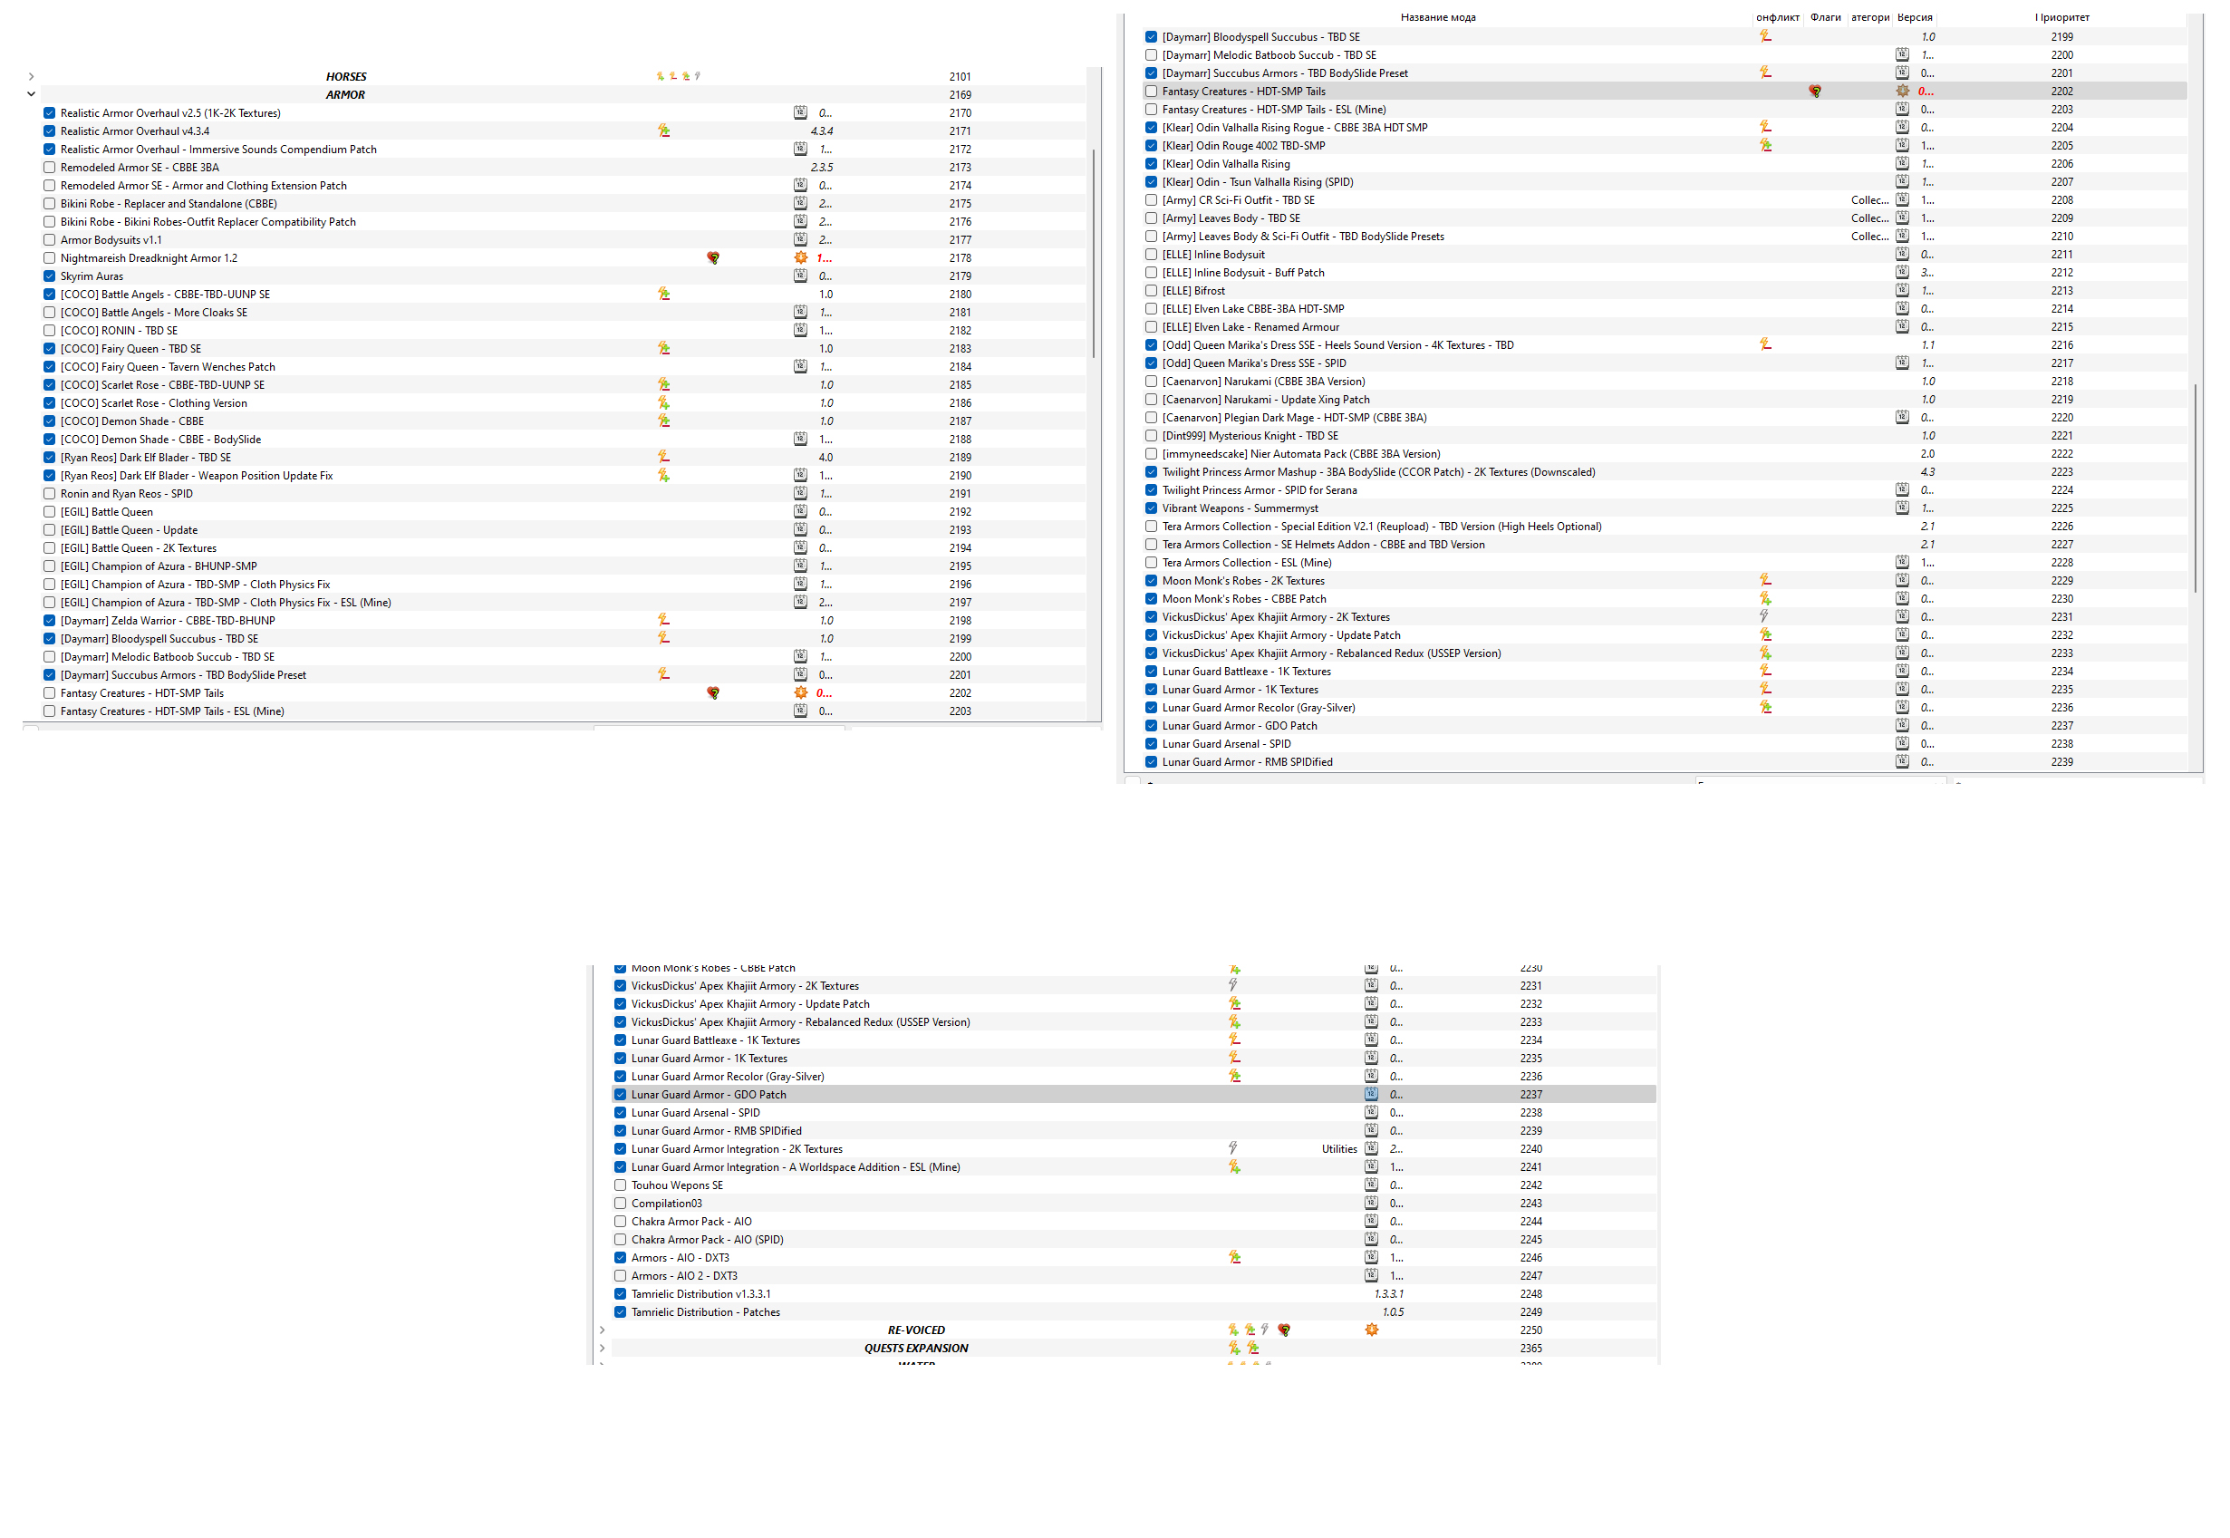Enable Remodeled Armor SE - CBBE 3BA mod
This screenshot has height=1538, width=2230.
click(x=49, y=168)
